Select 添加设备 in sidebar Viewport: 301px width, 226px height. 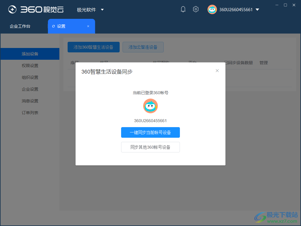(x=30, y=54)
